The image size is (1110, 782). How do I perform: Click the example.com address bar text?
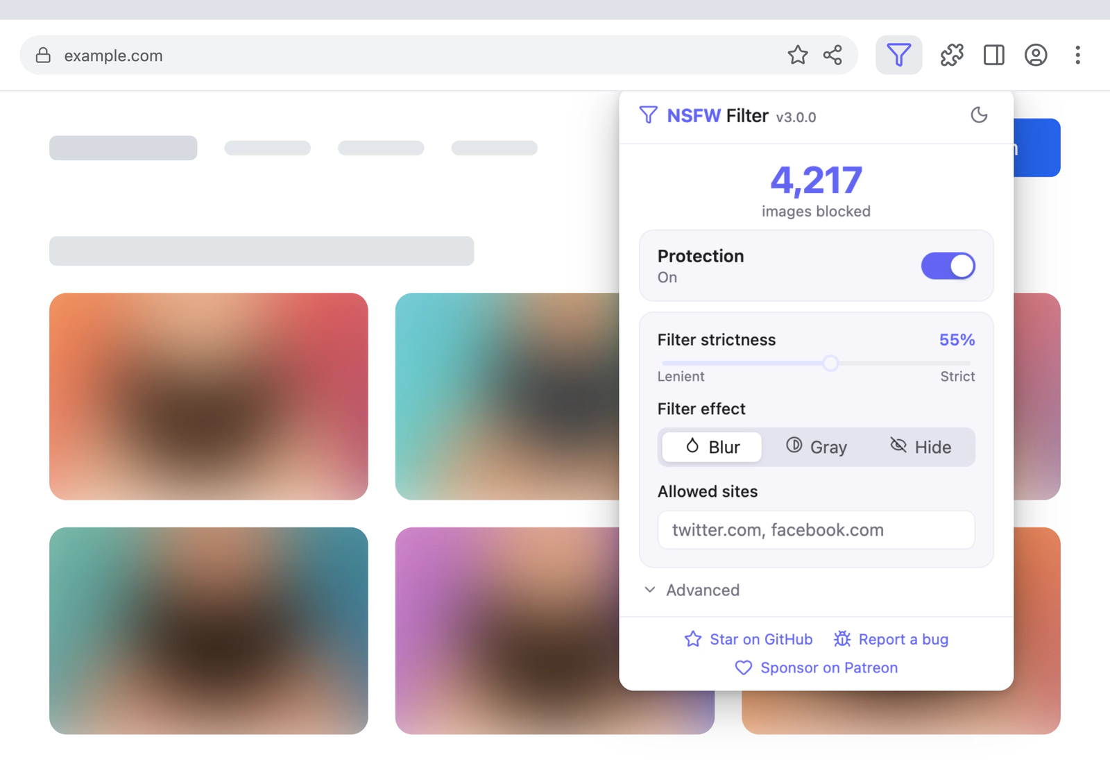[x=113, y=56]
